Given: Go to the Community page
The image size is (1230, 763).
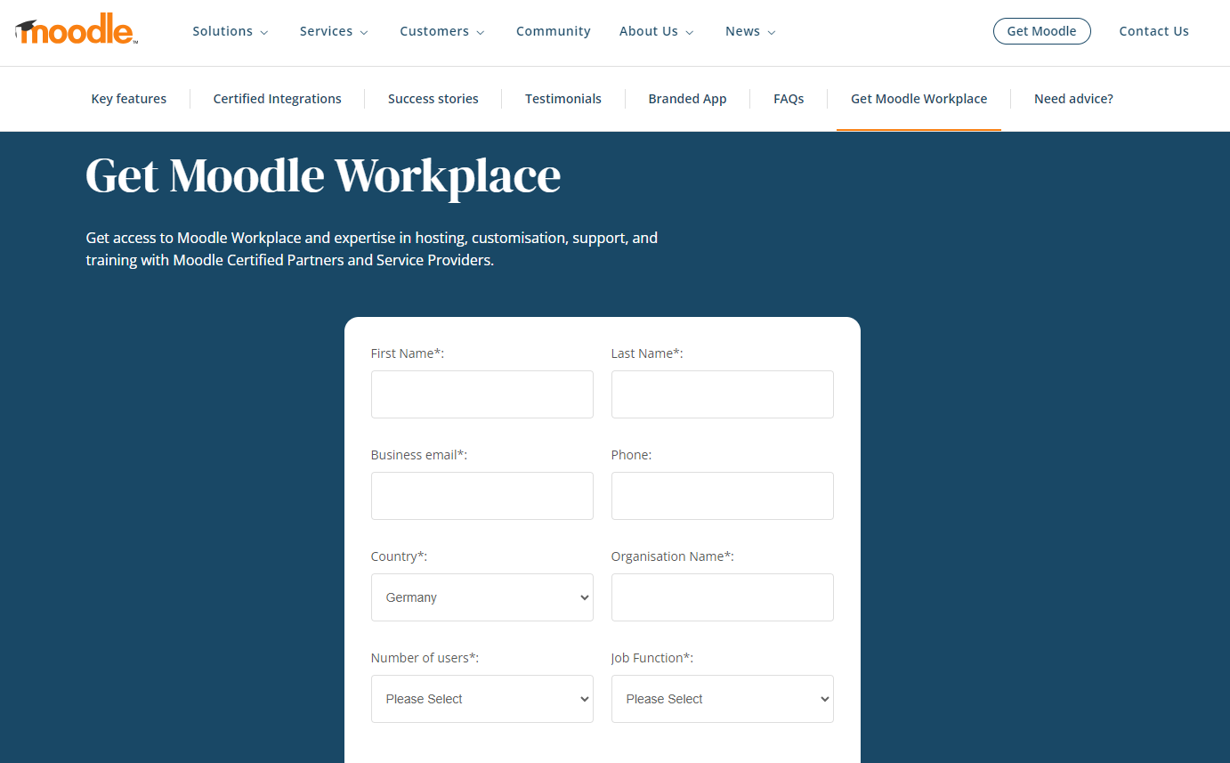Looking at the screenshot, I should (x=553, y=31).
